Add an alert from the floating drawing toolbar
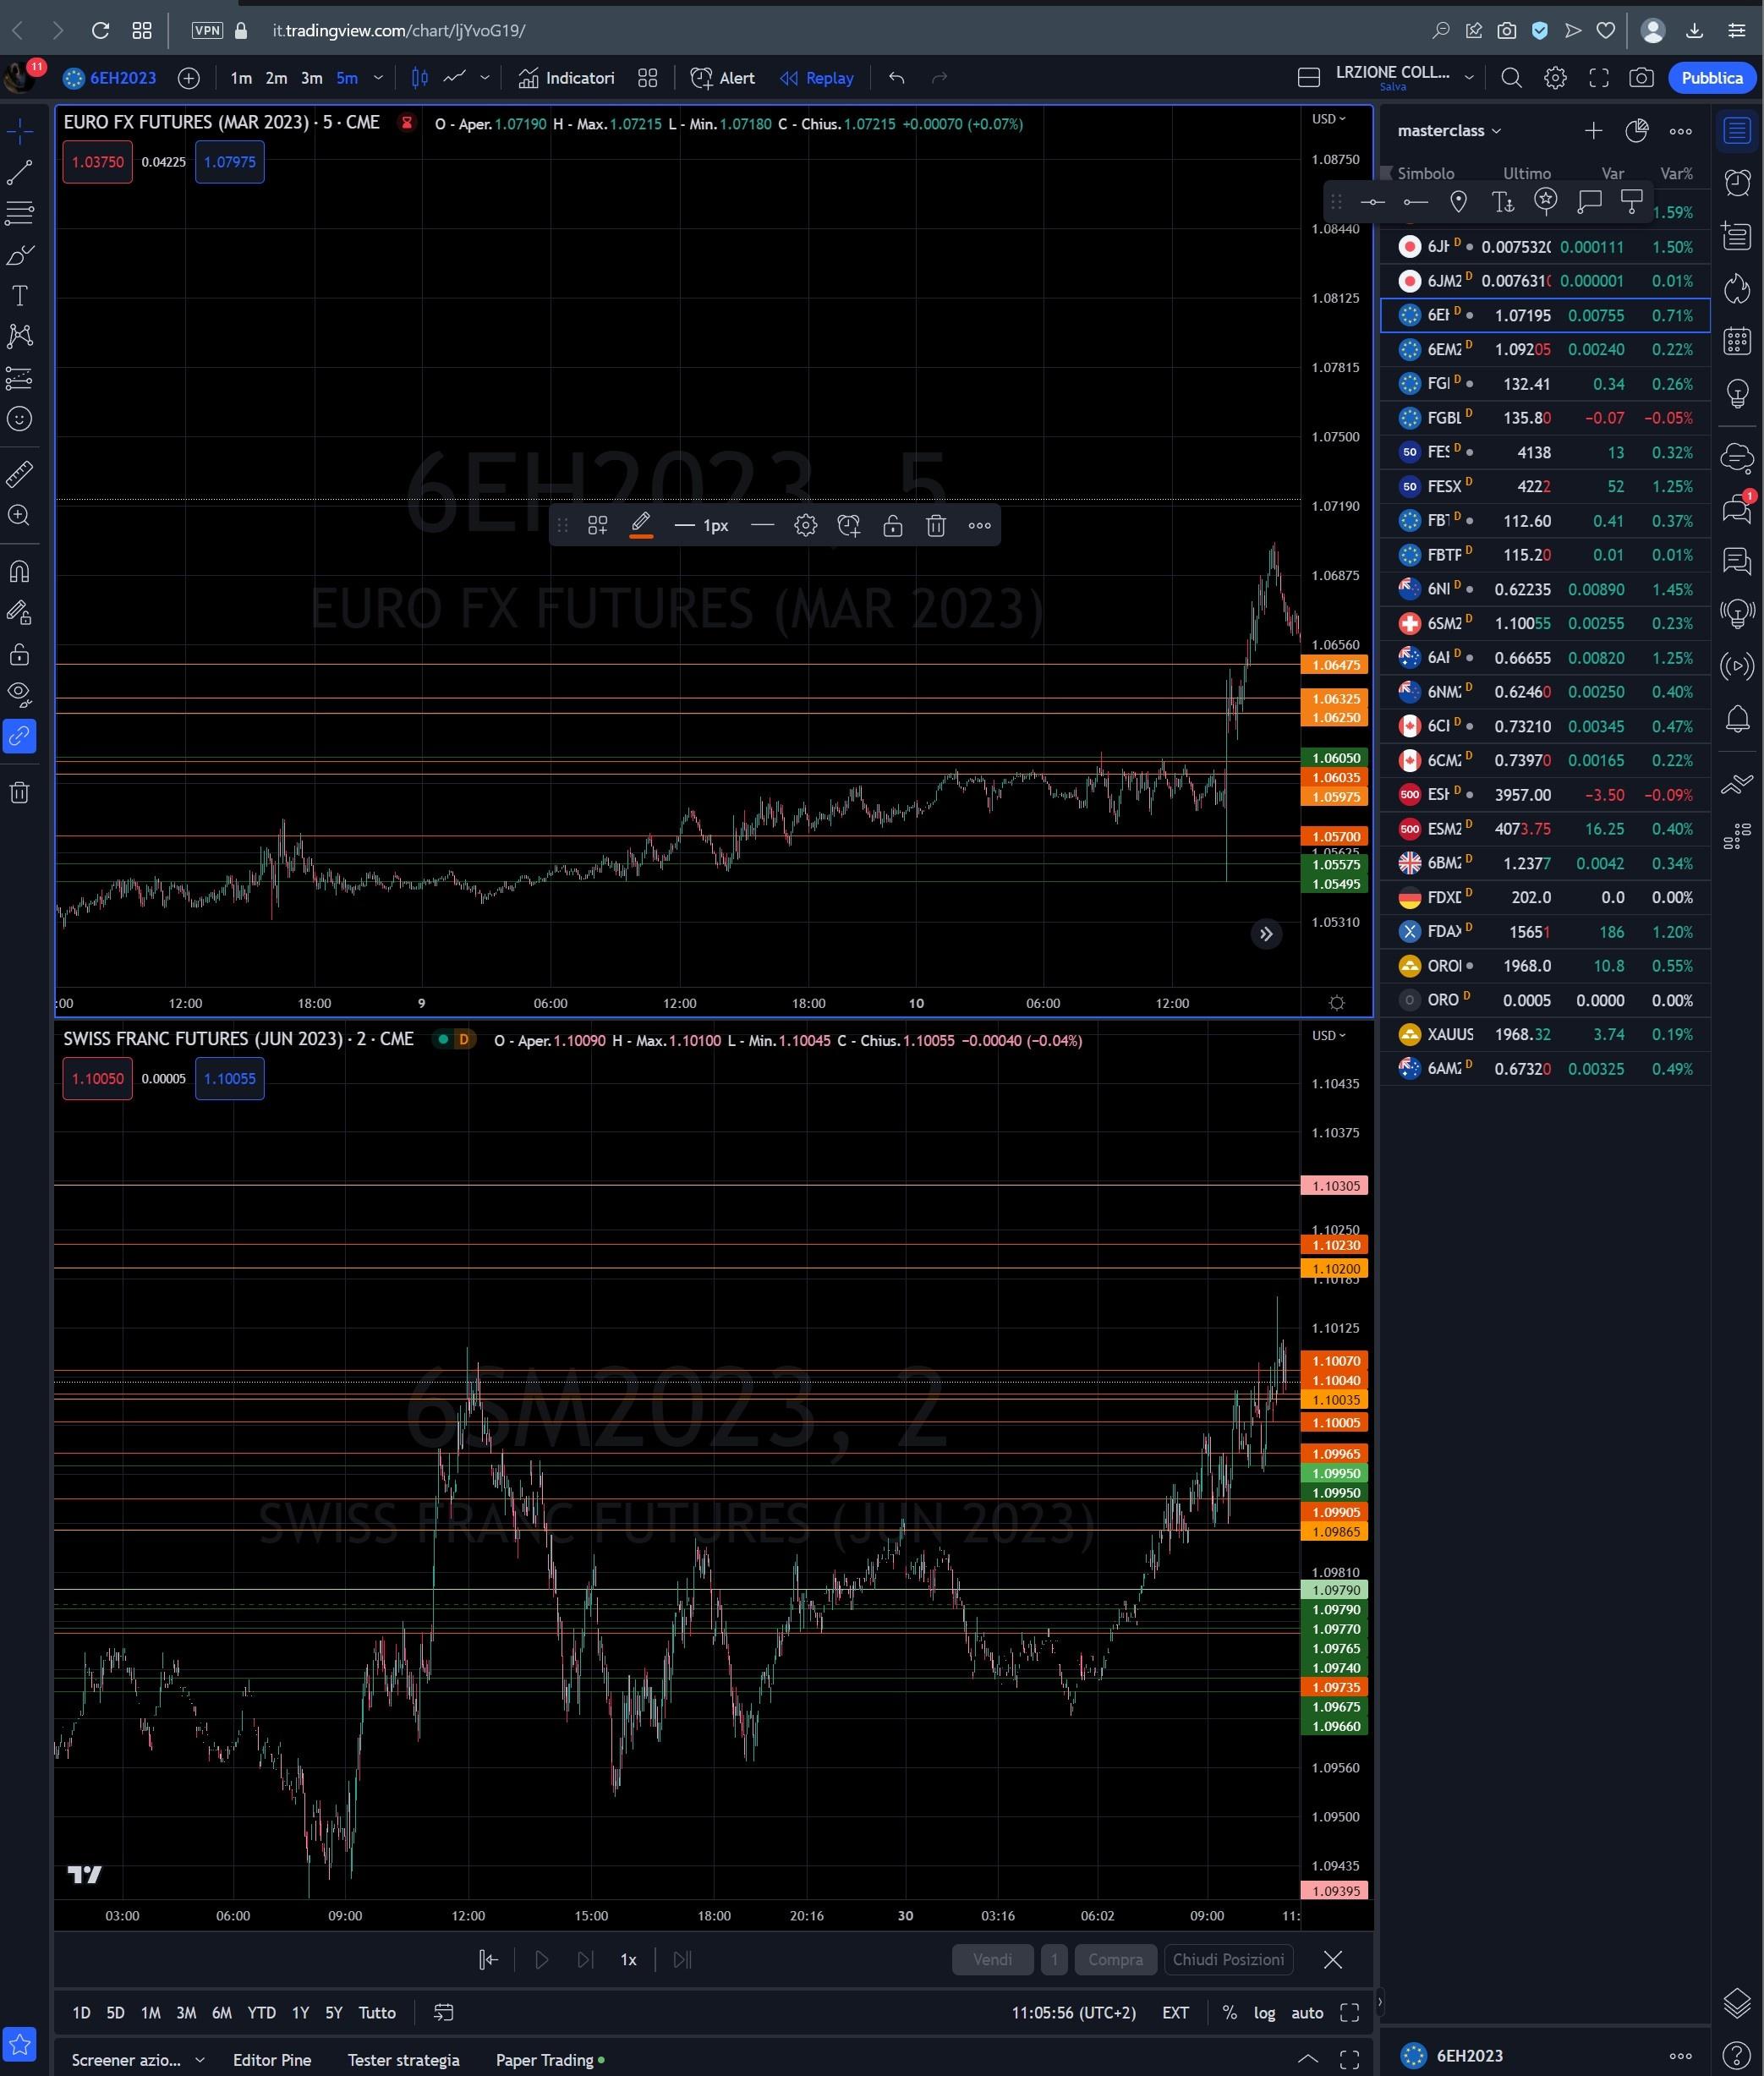 pyautogui.click(x=847, y=525)
